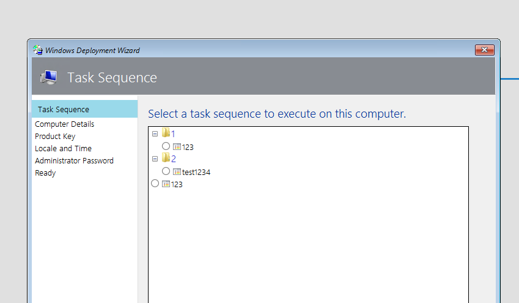519x303 pixels.
Task: Collapse folder 2 using its minus box
Action: click(x=155, y=159)
